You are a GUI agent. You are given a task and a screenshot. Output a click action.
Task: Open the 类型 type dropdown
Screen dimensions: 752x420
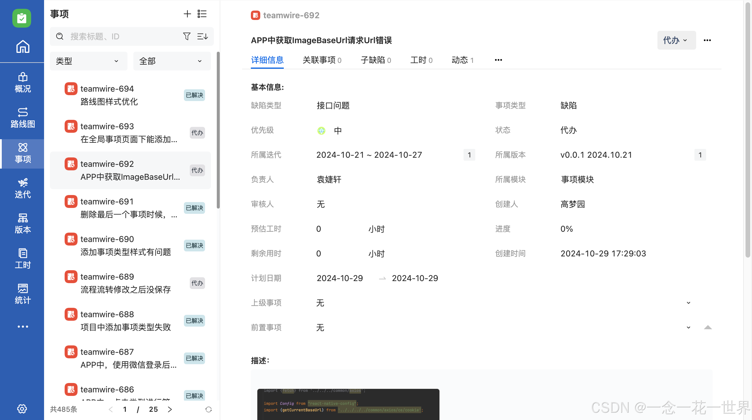(88, 61)
